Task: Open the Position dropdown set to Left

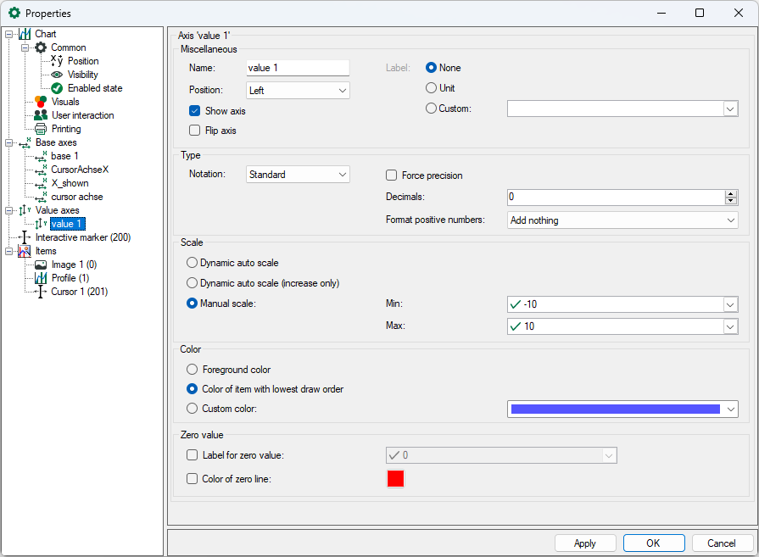Action: (298, 90)
